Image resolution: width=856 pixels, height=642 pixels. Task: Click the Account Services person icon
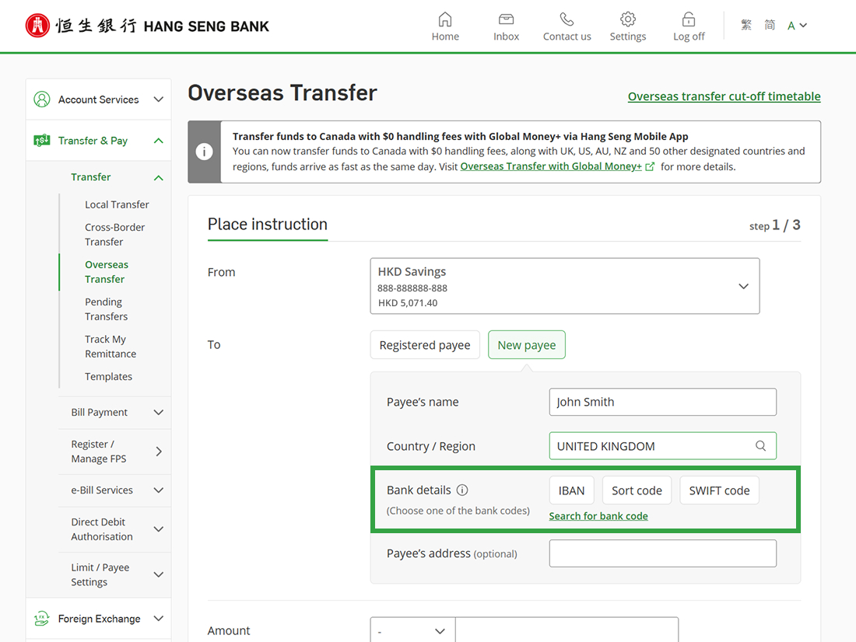(42, 99)
